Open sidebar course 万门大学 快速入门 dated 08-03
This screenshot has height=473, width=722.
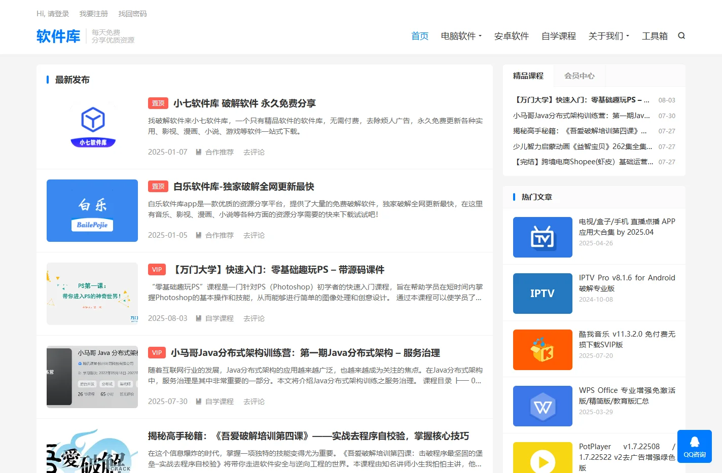pyautogui.click(x=581, y=100)
